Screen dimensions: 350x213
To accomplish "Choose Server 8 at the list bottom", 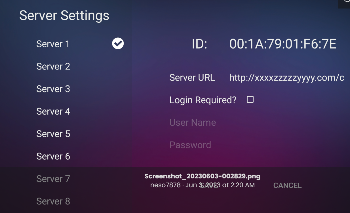I will pos(53,201).
